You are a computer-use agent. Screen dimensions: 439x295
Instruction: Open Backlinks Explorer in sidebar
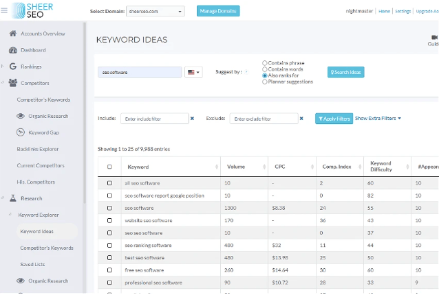coord(38,149)
